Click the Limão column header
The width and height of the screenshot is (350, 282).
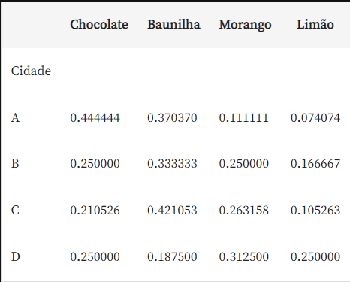click(x=315, y=25)
